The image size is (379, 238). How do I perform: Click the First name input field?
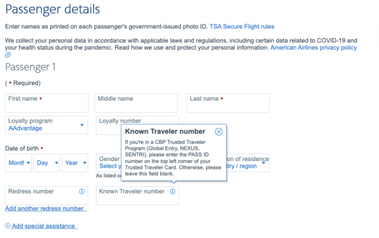click(x=47, y=104)
